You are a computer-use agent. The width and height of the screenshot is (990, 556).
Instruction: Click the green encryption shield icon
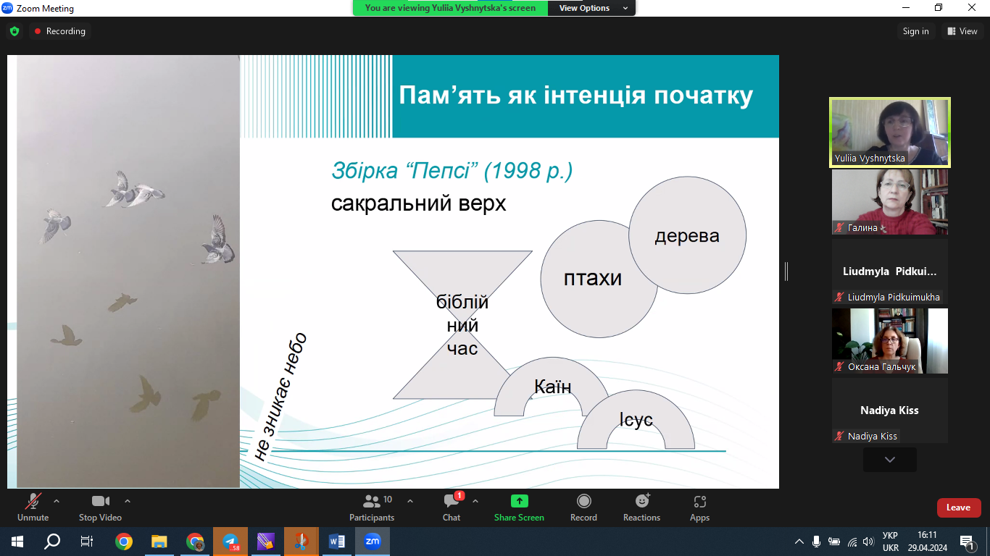(x=14, y=31)
